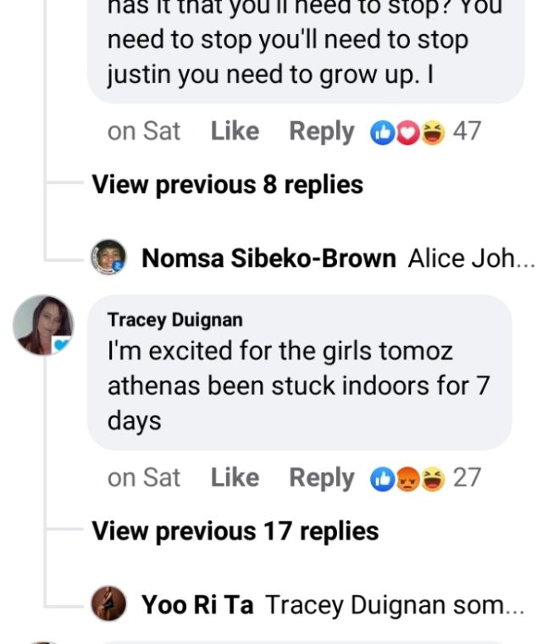
Task: Expand View previous 17 replies
Action: click(x=235, y=531)
